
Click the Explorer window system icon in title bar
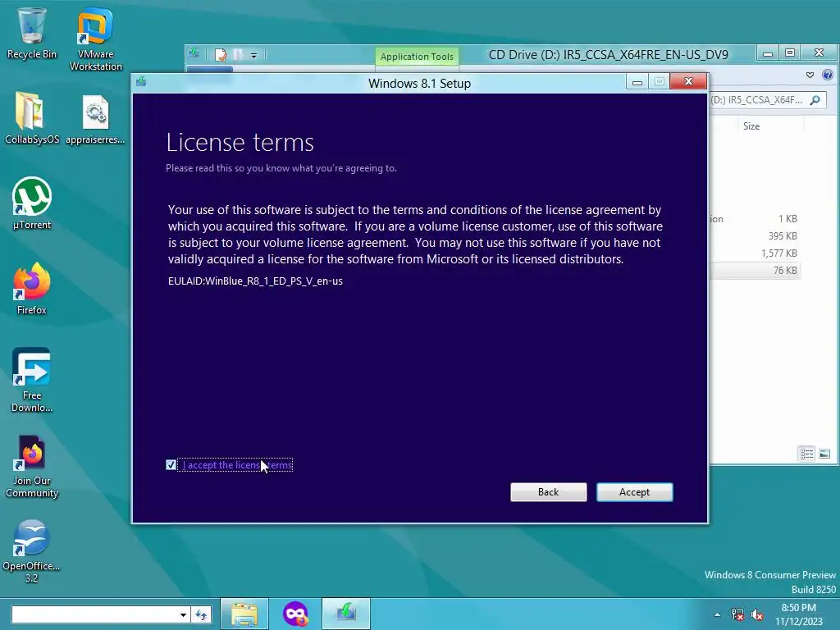[194, 53]
